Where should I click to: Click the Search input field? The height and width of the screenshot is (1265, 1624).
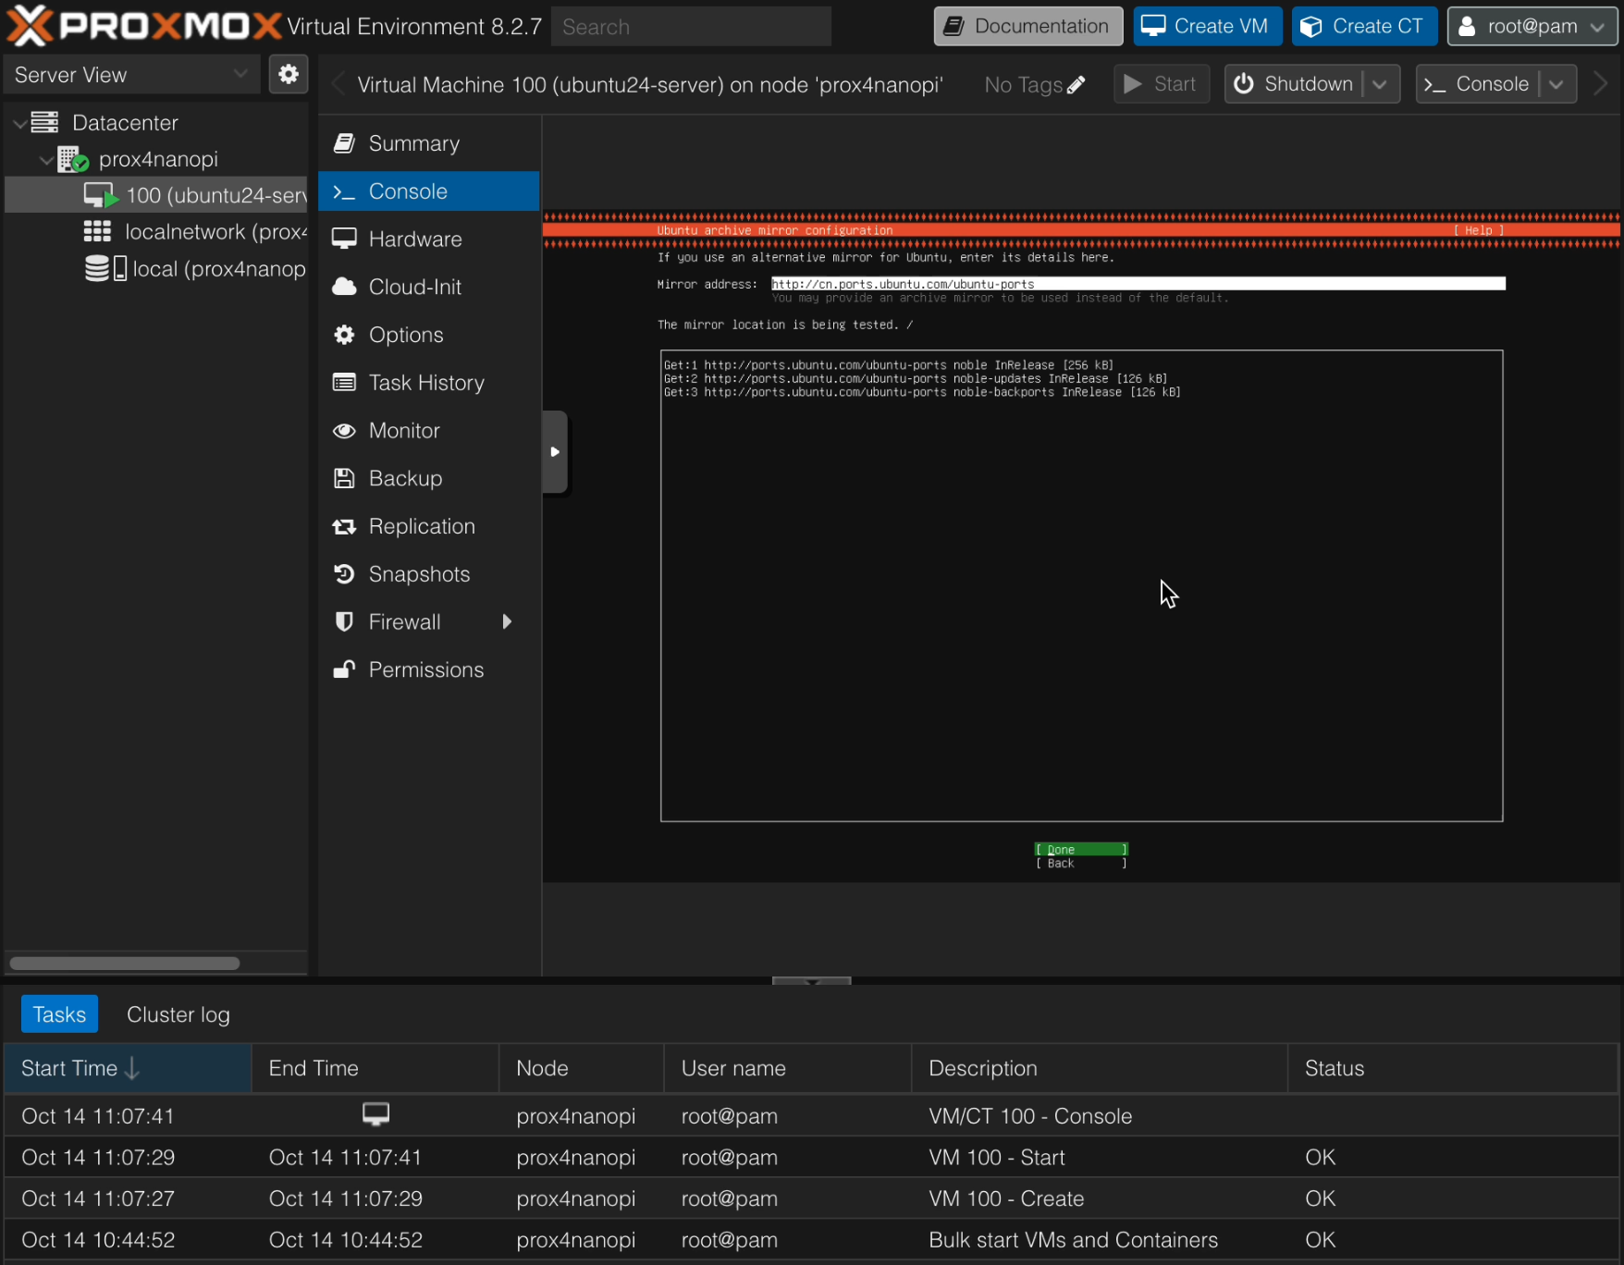tap(691, 27)
